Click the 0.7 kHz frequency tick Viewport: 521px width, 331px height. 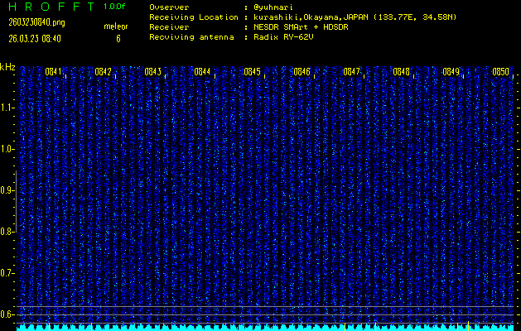(7, 273)
